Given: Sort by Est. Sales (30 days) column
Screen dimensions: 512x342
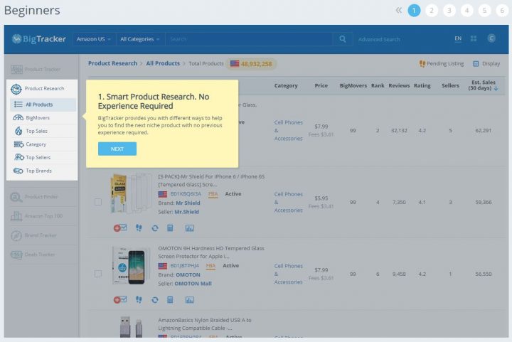Looking at the screenshot, I should (x=484, y=85).
